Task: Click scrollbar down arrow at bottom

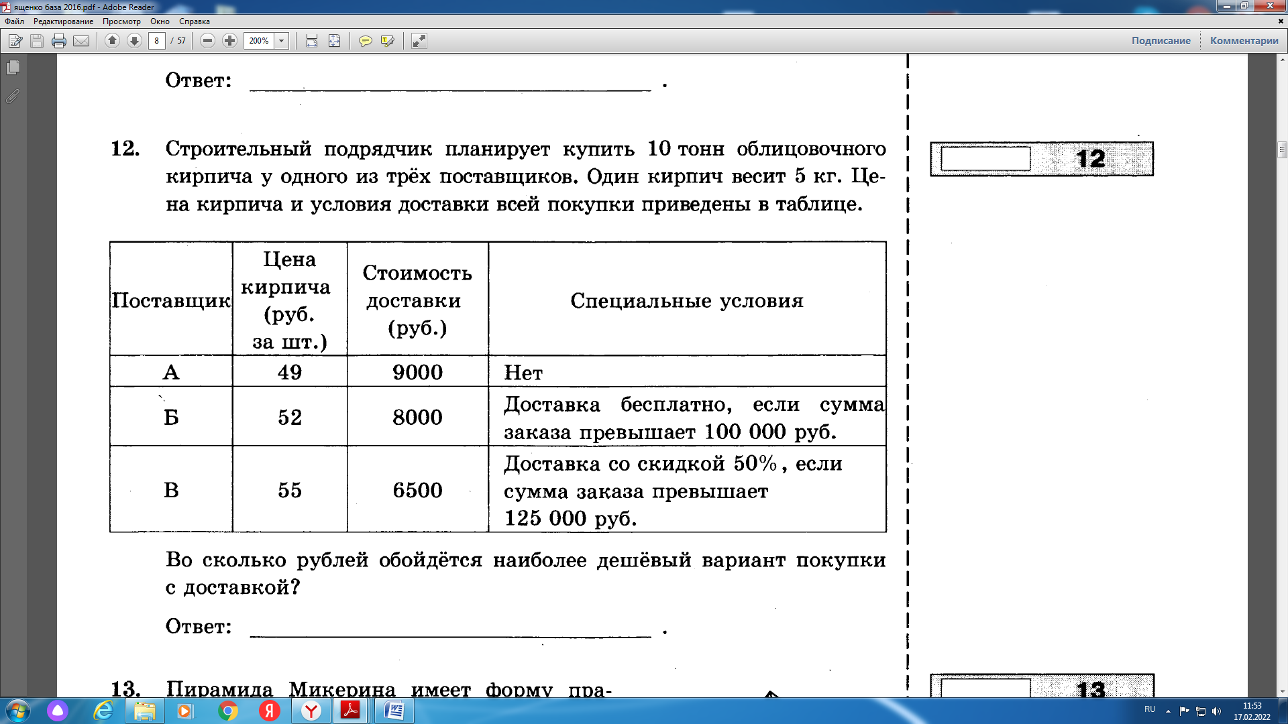Action: click(1282, 692)
